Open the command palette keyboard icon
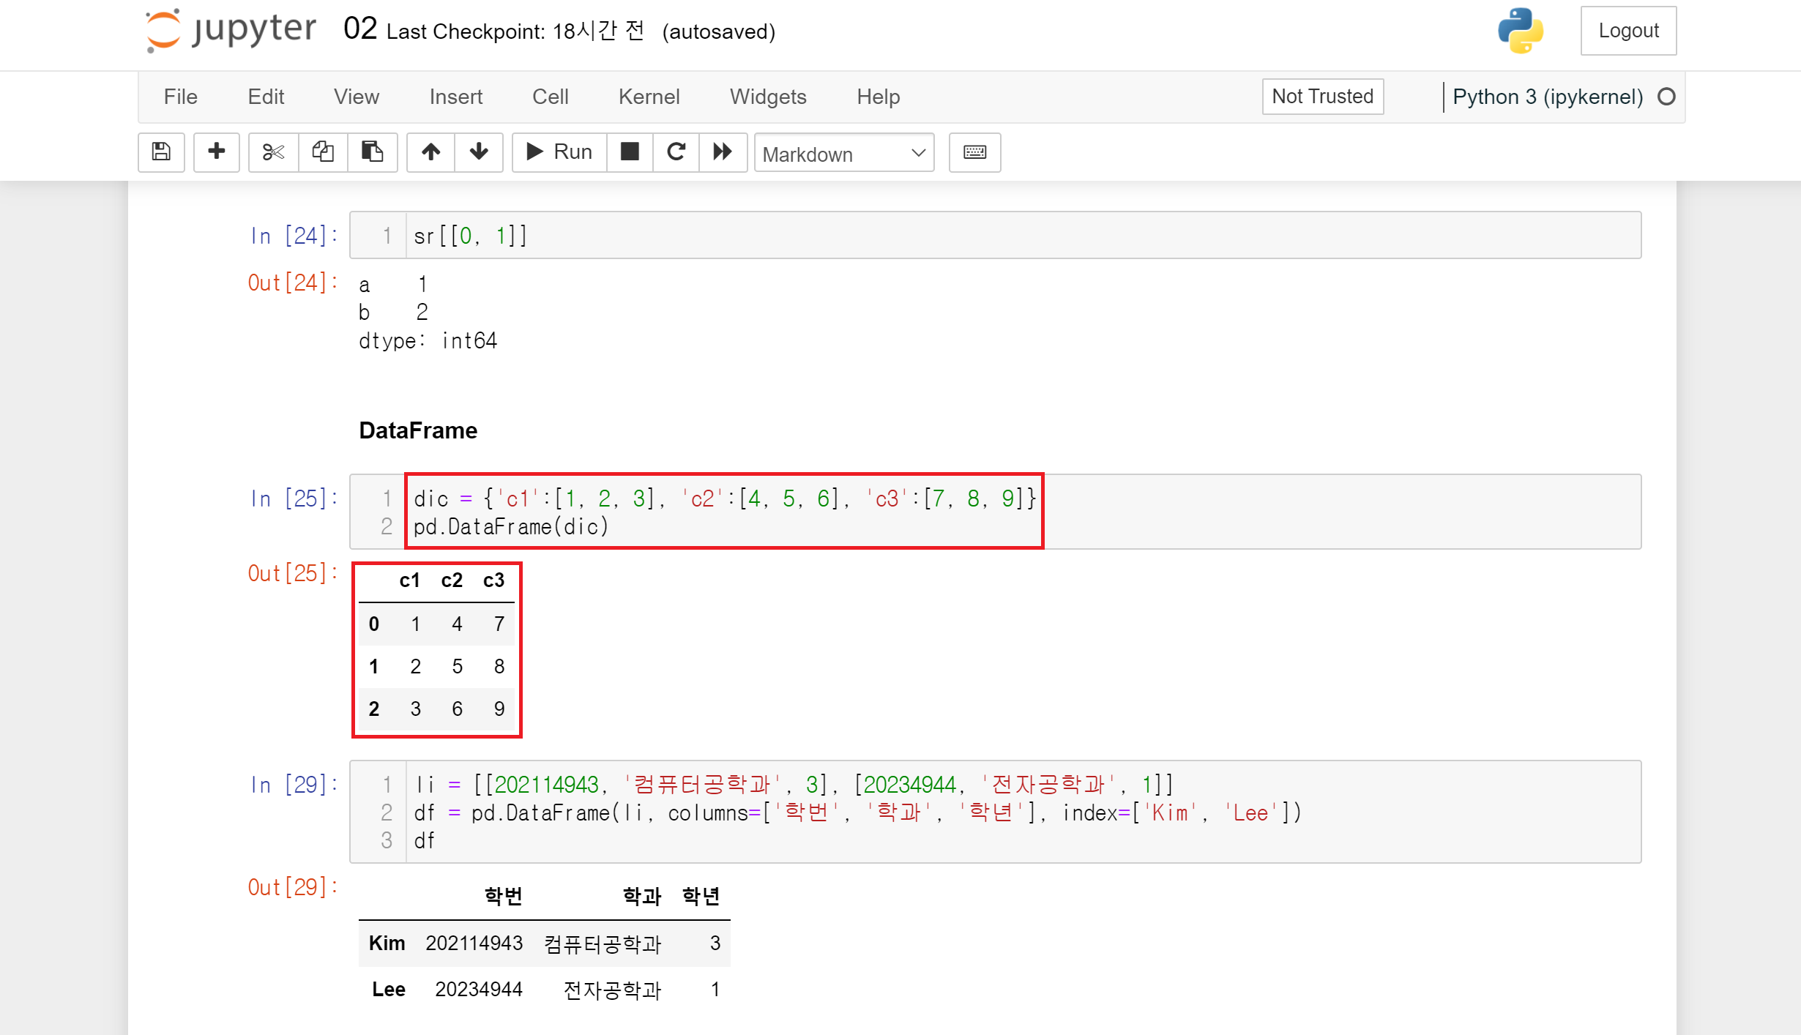Image resolution: width=1801 pixels, height=1035 pixels. point(974,152)
